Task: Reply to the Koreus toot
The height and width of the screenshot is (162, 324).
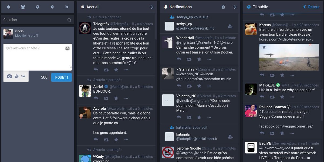Action: coord(262,75)
